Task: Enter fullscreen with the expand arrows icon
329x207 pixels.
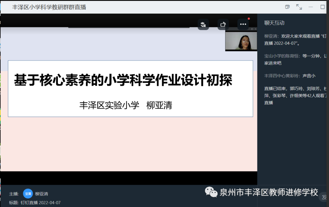Action: (299, 7)
